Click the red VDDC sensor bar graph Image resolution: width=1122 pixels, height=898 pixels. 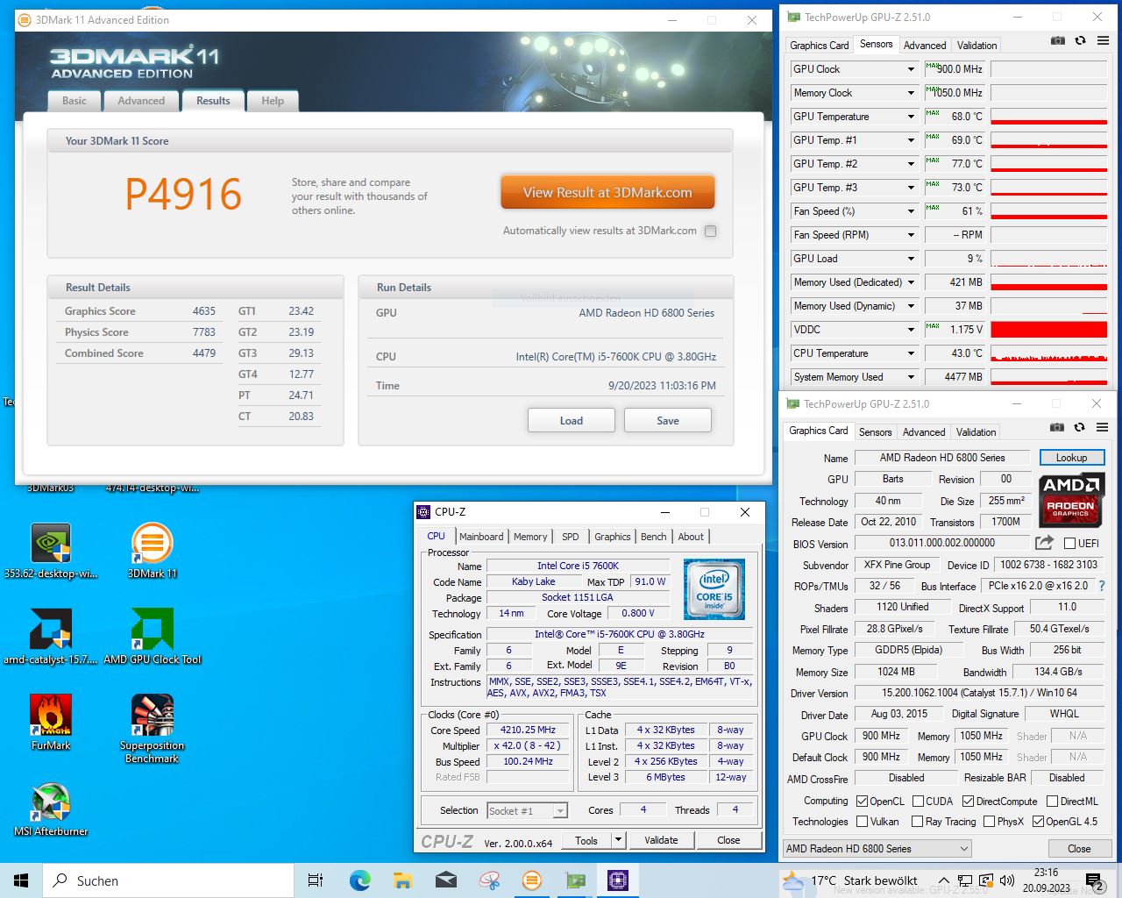[x=1048, y=329]
